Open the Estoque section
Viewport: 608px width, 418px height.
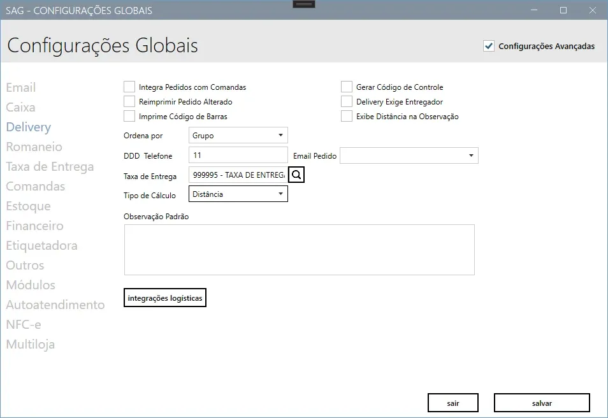point(28,206)
